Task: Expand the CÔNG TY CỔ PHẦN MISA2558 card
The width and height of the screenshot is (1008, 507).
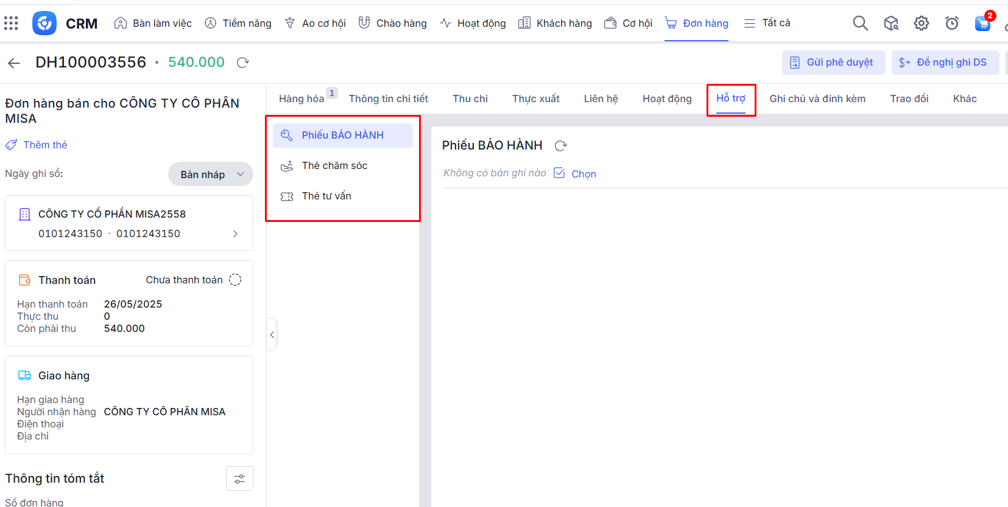Action: [235, 234]
